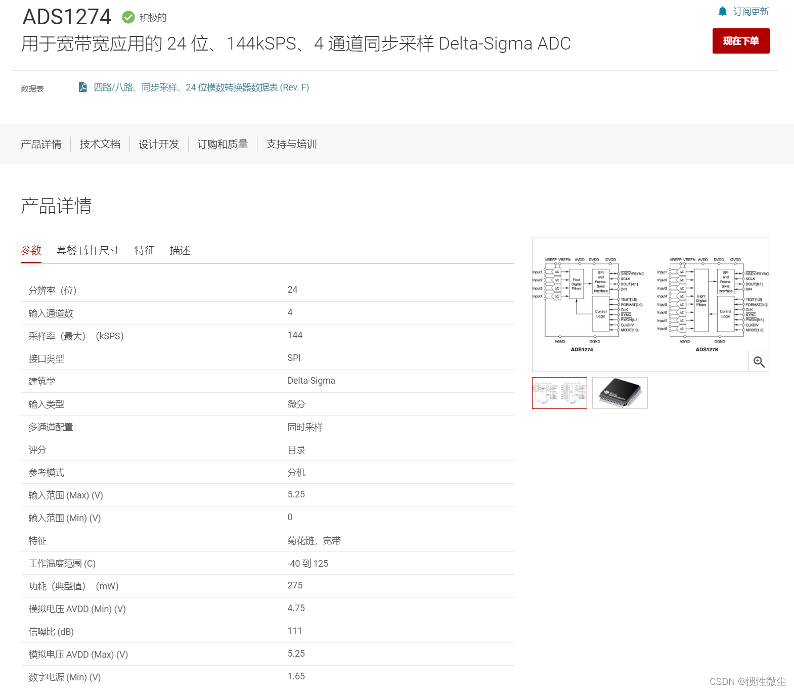Switch to the 套餐 | 针 | 尺寸 tab
Screen dimensions: 794x691
click(88, 250)
